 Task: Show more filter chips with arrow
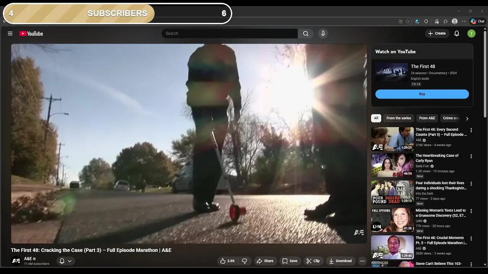coord(467,118)
